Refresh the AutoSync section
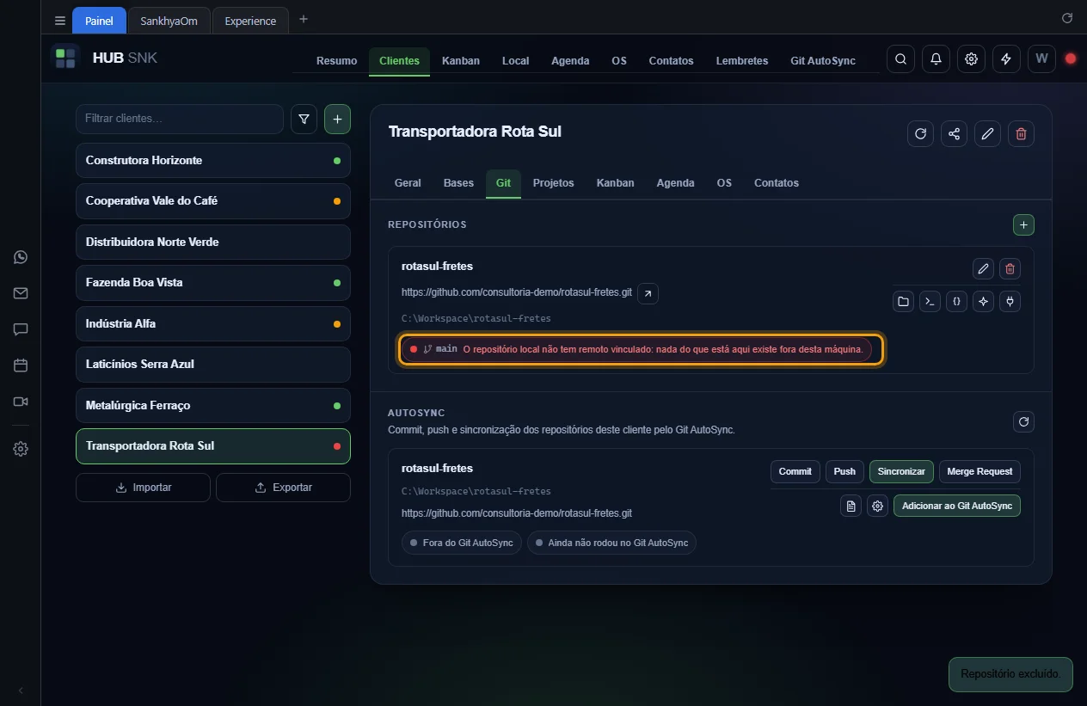Viewport: 1087px width, 706px height. tap(1023, 421)
